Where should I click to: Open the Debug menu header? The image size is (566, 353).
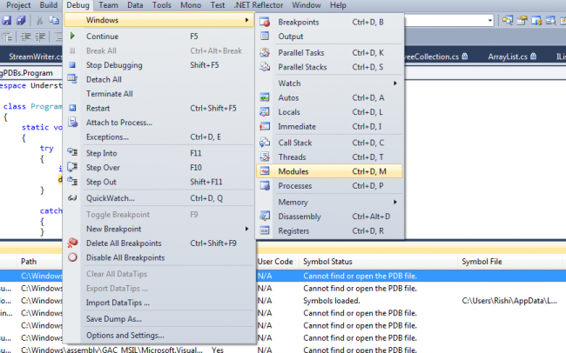coord(77,5)
